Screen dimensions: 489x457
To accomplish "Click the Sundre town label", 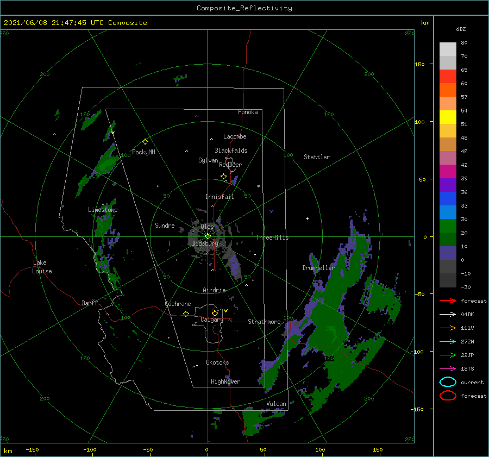I will pyautogui.click(x=165, y=225).
